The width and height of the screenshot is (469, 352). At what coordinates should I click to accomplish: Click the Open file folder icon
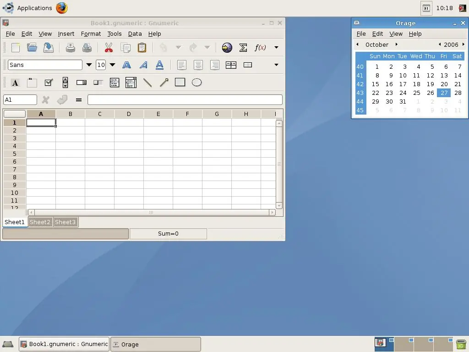click(32, 48)
